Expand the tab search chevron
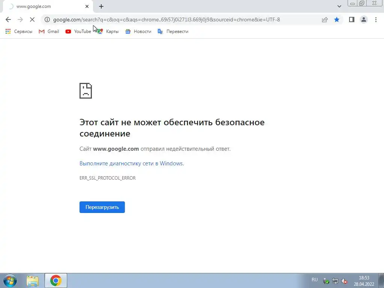The width and height of the screenshot is (384, 288). tap(339, 6)
